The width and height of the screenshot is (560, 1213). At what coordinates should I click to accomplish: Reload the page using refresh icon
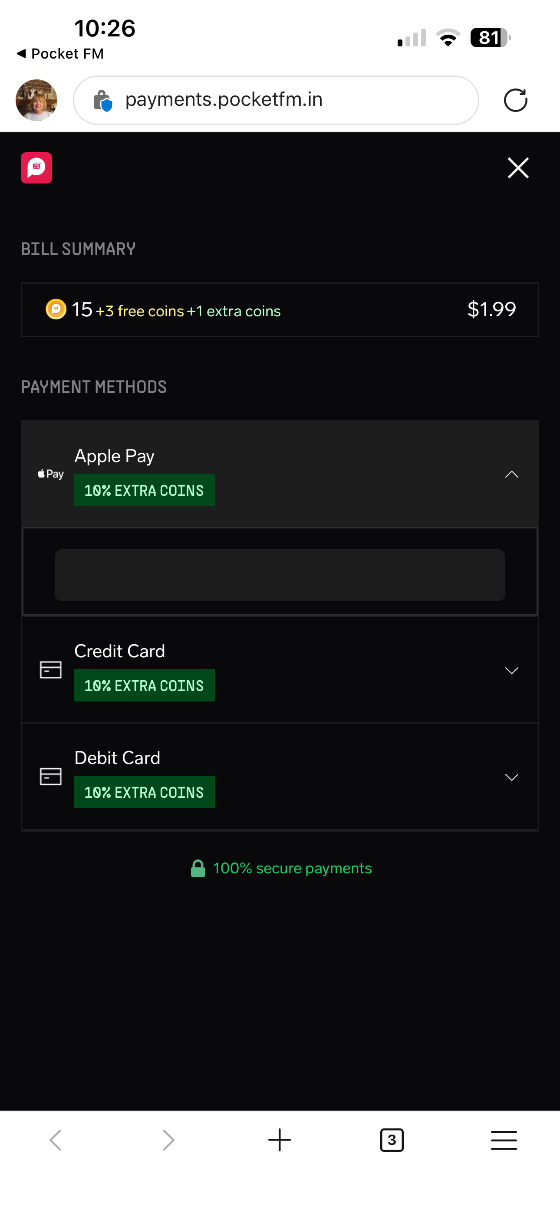[515, 100]
